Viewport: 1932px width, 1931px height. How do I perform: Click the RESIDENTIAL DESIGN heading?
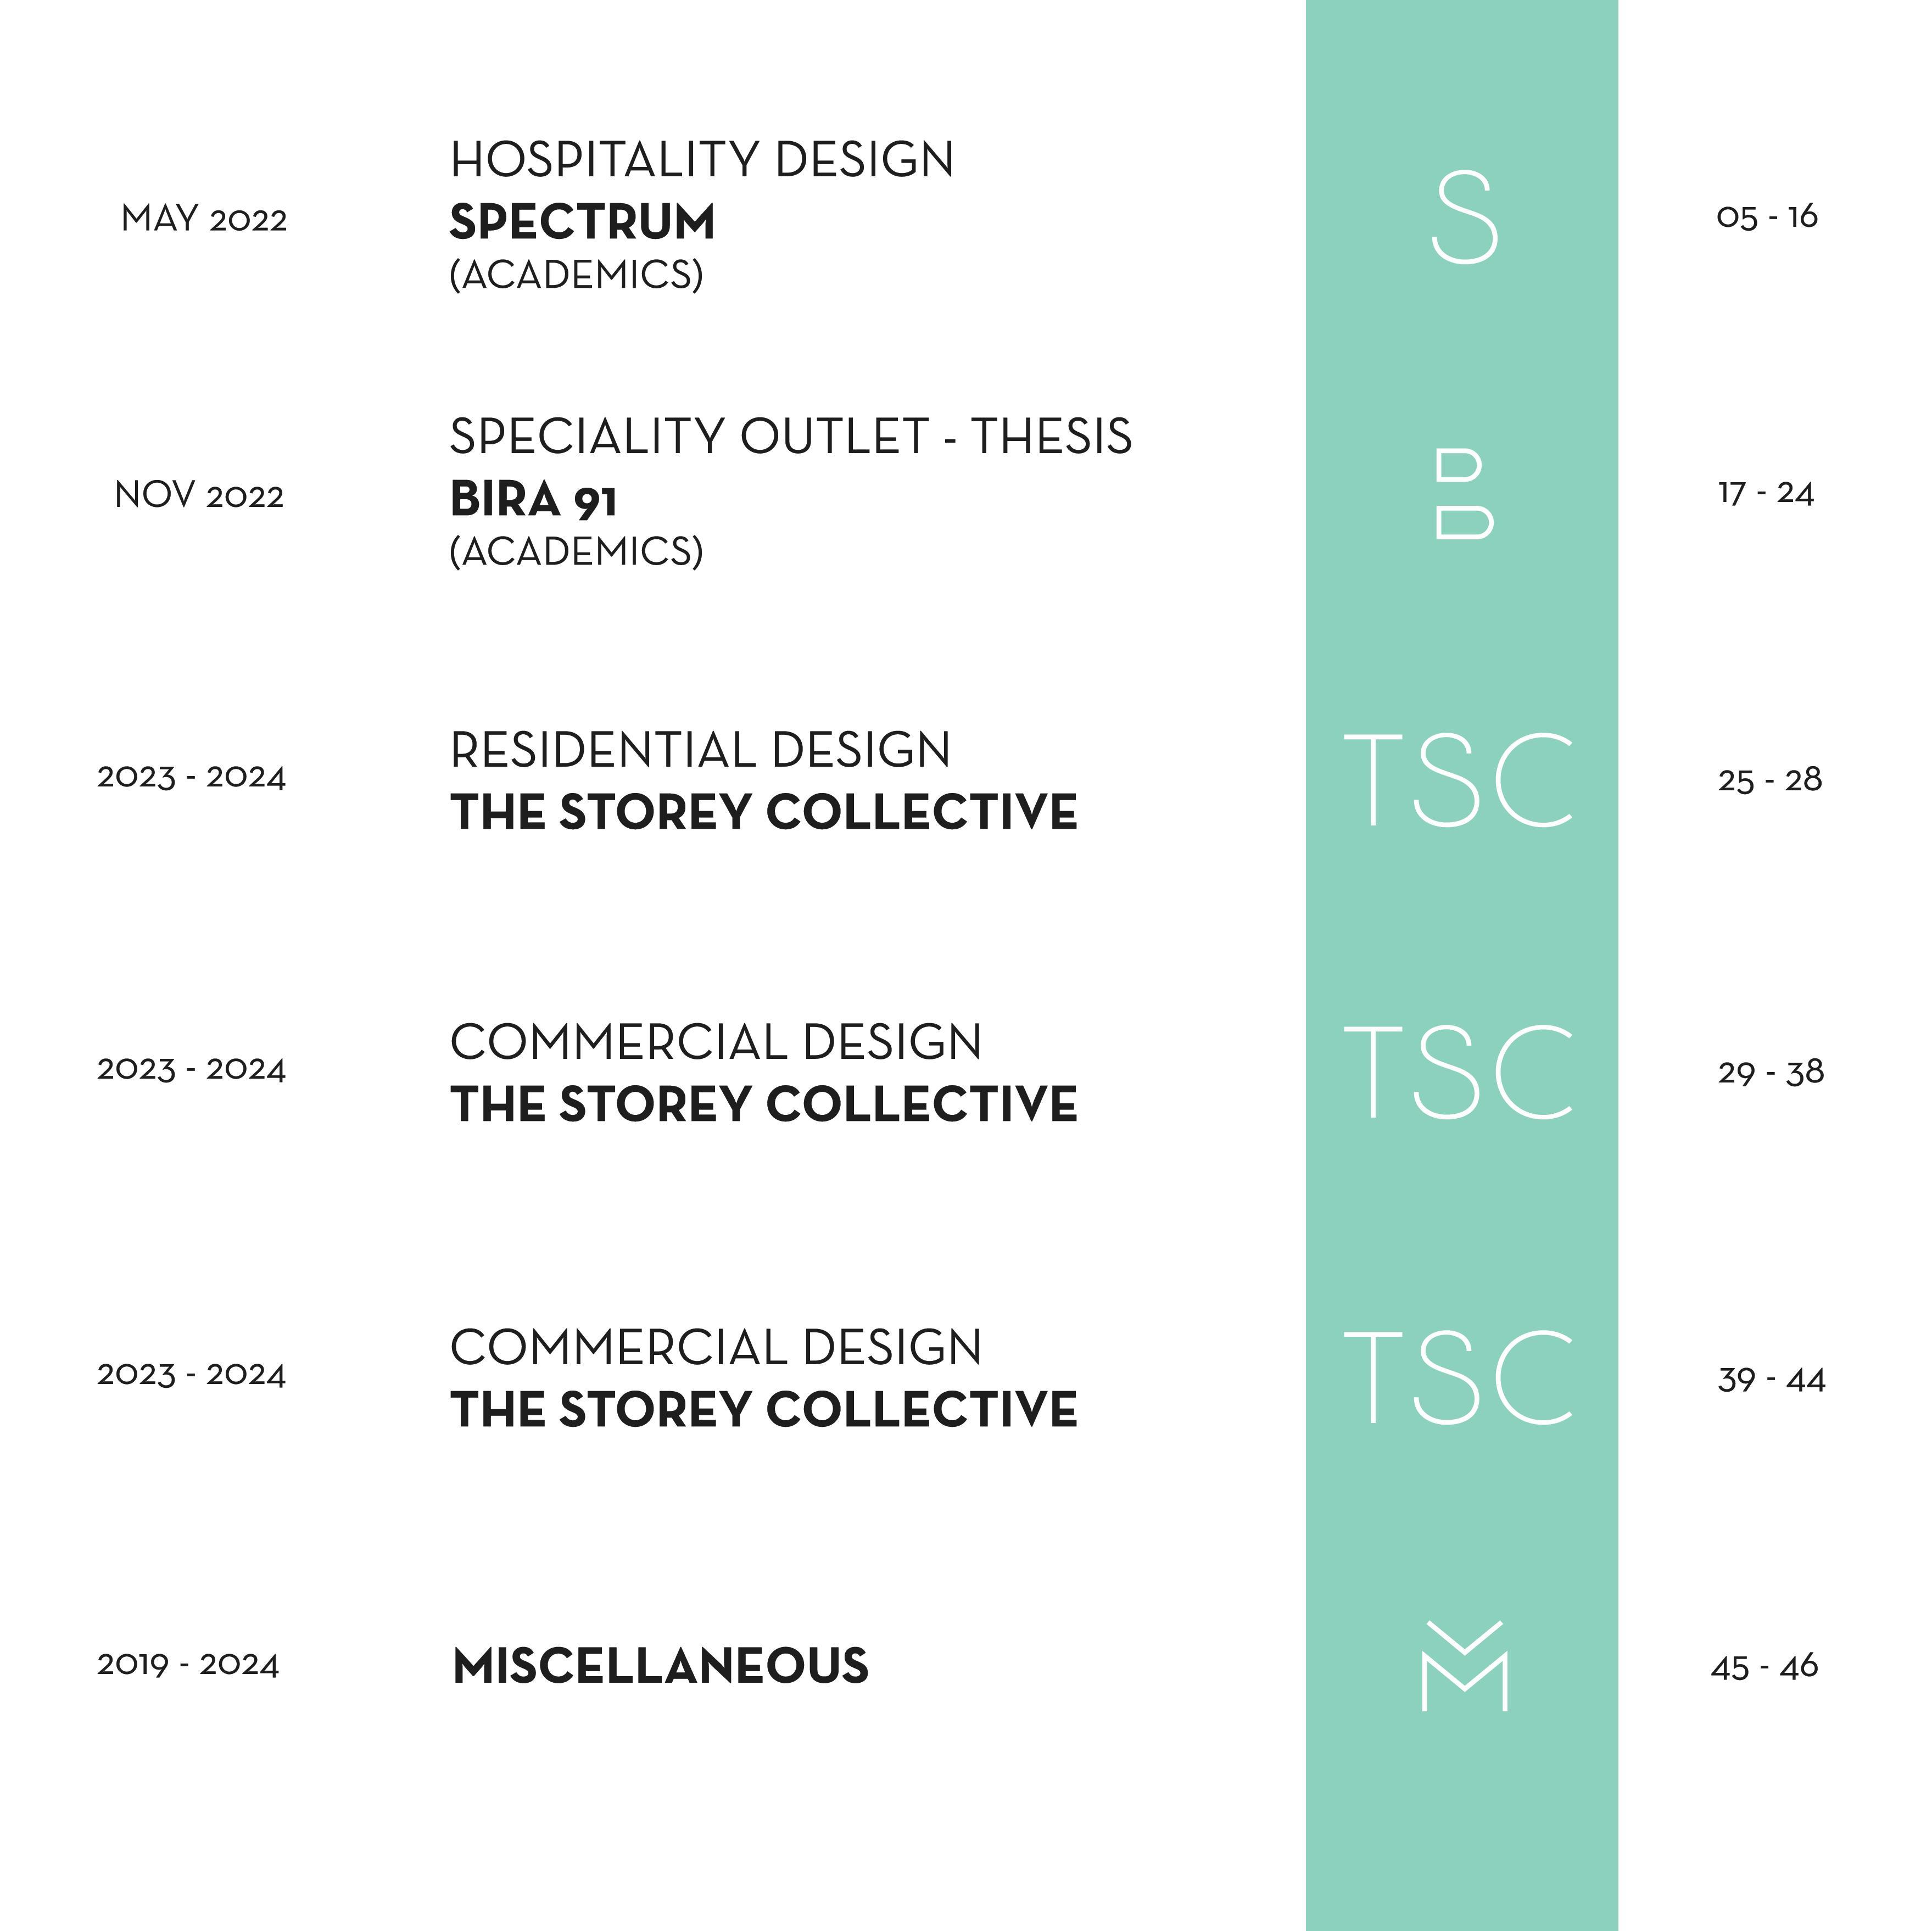point(700,750)
